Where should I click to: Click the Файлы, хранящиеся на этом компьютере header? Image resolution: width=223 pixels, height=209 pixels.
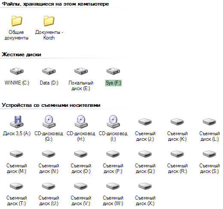pyautogui.click(x=55, y=4)
